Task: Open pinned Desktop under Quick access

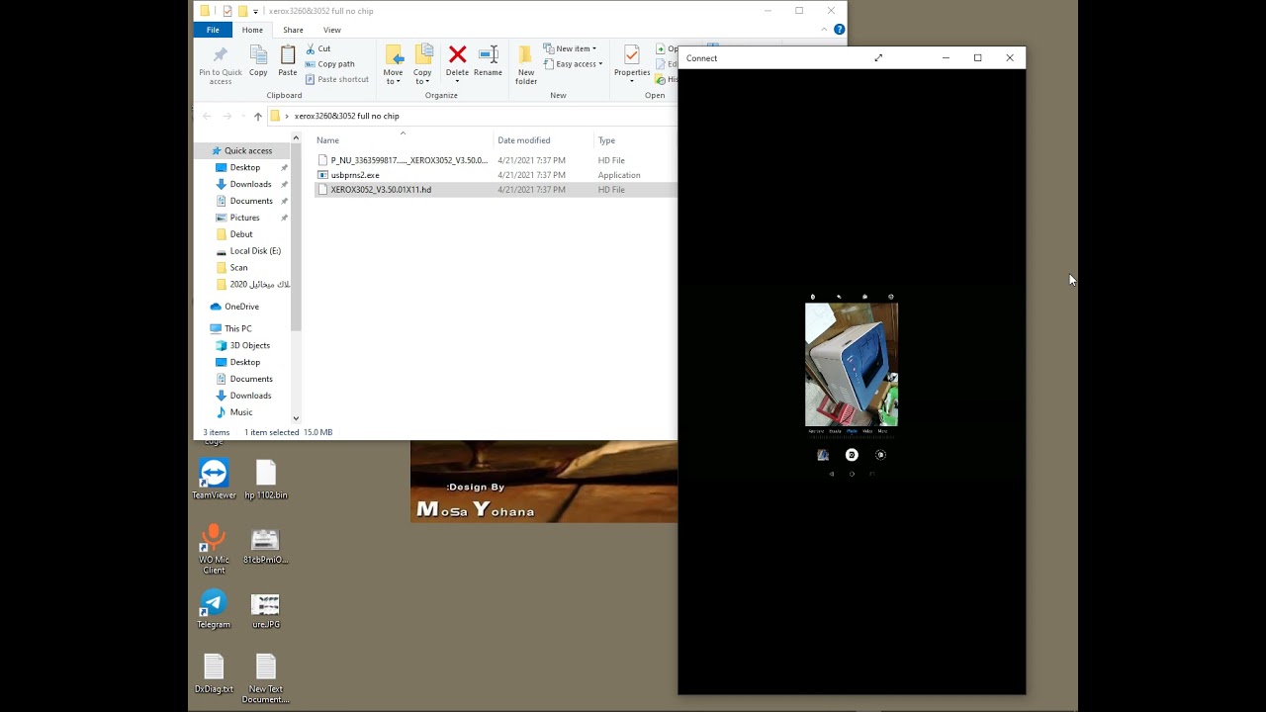Action: [244, 168]
